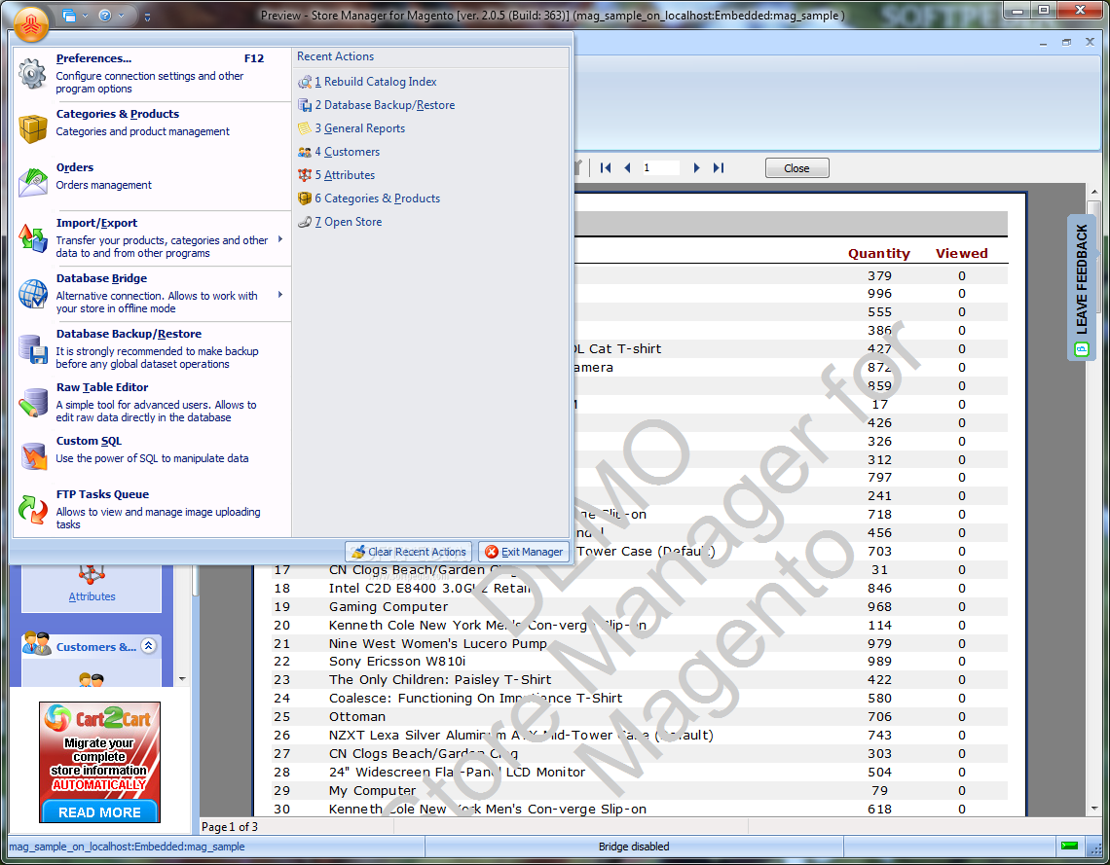Open dropdown next to help icon
Image resolution: width=1110 pixels, height=865 pixels.
(121, 15)
